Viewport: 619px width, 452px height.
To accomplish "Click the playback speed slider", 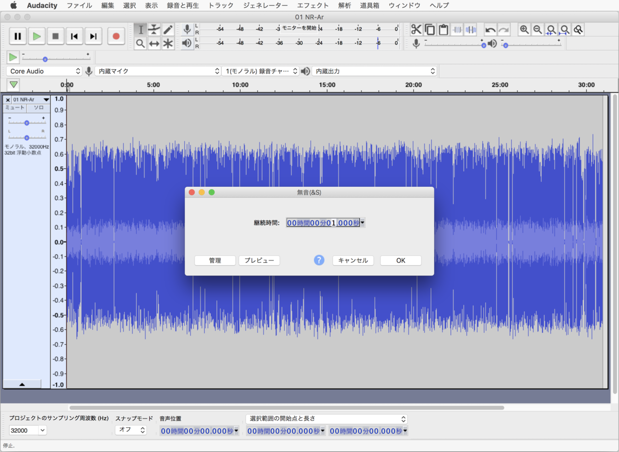I will coord(56,58).
